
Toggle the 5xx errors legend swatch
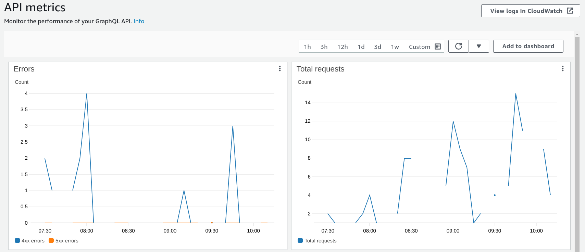pos(51,241)
